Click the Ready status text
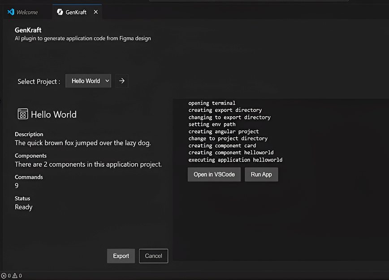Image resolution: width=389 pixels, height=280 pixels. (24, 207)
